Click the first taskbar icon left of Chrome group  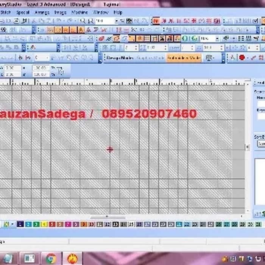(8, 259)
